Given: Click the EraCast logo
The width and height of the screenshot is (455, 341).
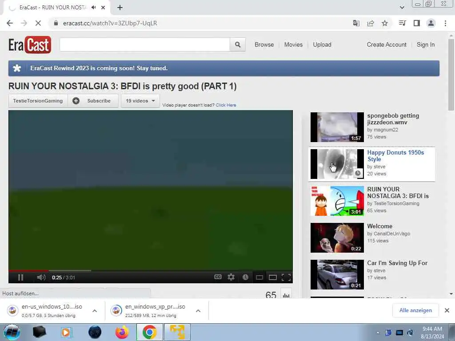Looking at the screenshot, I should [30, 45].
